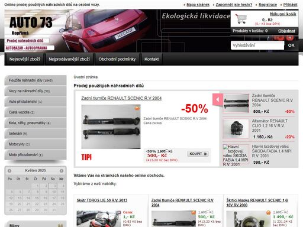Click the Mapa stránek link
Viewport: 303px width, 227px height.
[x=198, y=5]
